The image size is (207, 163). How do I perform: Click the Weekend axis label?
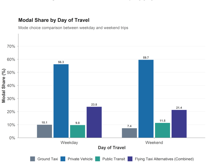pos(154,143)
